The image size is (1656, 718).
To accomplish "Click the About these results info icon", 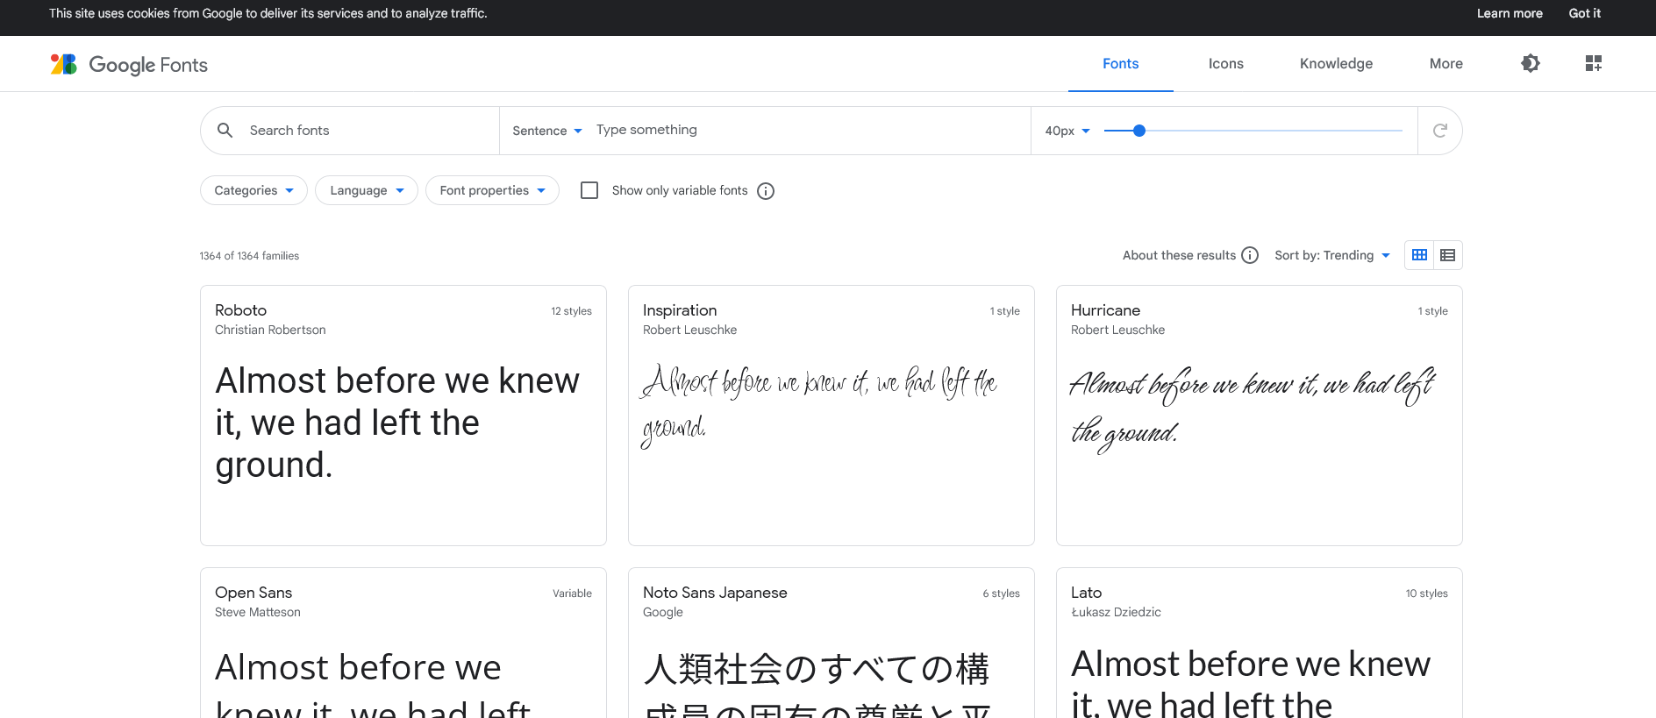I will pyautogui.click(x=1250, y=255).
